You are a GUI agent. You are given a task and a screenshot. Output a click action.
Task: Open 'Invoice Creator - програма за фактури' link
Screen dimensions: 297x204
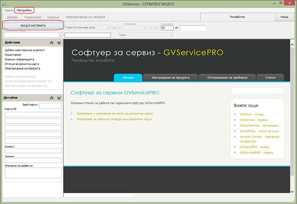259,139
